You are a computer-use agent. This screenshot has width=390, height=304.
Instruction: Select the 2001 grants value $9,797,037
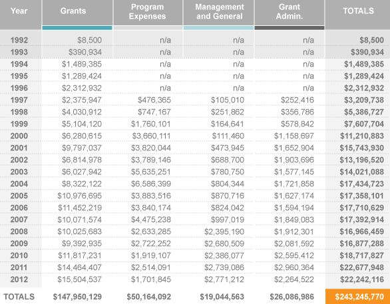[82, 148]
